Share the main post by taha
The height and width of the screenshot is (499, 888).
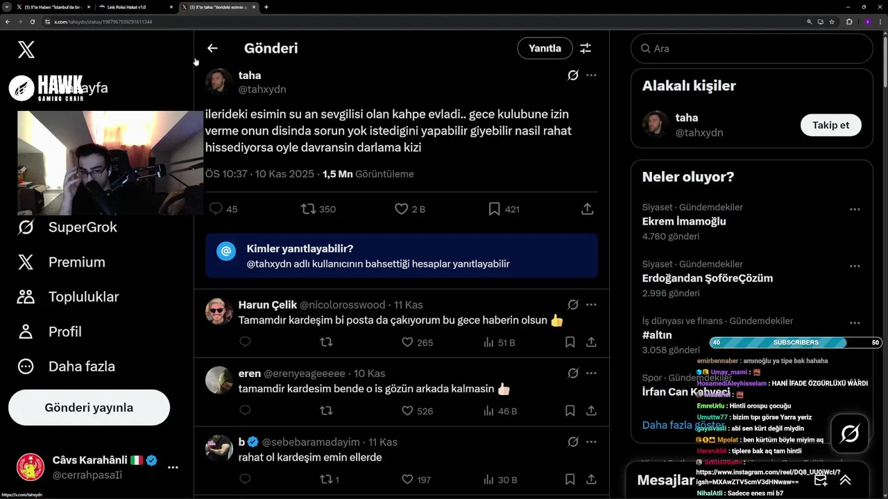pyautogui.click(x=587, y=209)
